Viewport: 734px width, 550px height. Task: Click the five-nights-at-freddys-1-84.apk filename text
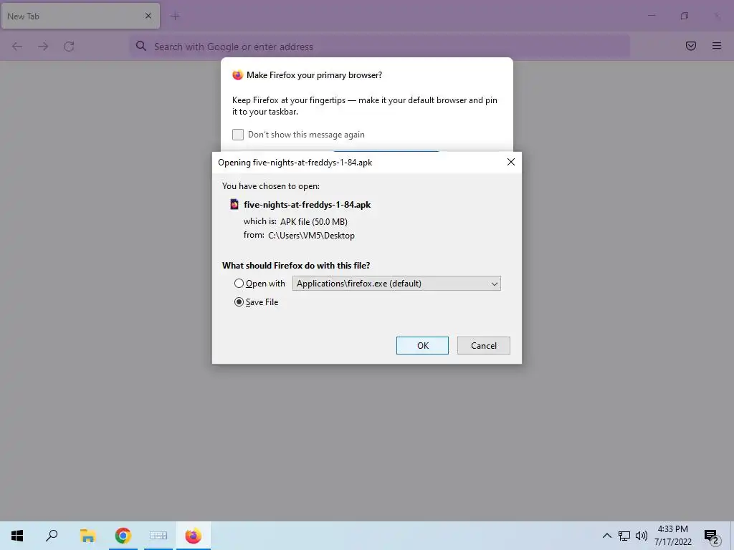307,204
